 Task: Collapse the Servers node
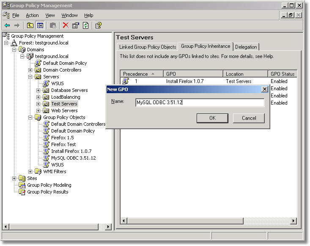coord(30,77)
